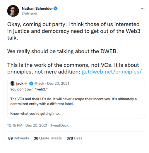
Task: Click Nathan Schneider's verified badge
Action: (56, 8)
